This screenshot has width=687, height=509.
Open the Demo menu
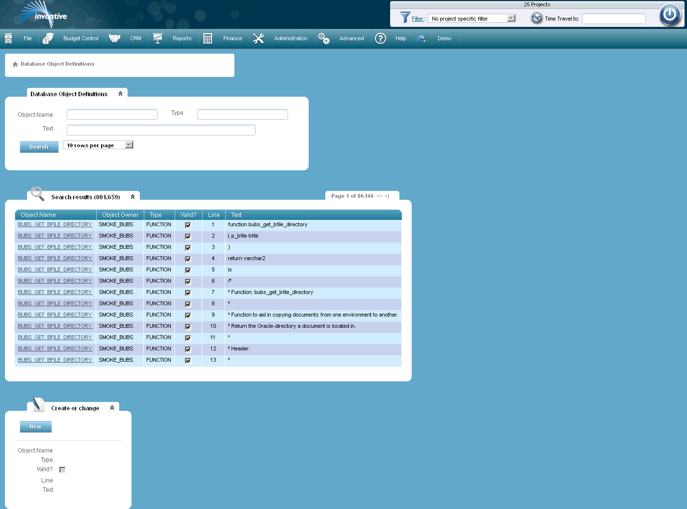[x=444, y=38]
